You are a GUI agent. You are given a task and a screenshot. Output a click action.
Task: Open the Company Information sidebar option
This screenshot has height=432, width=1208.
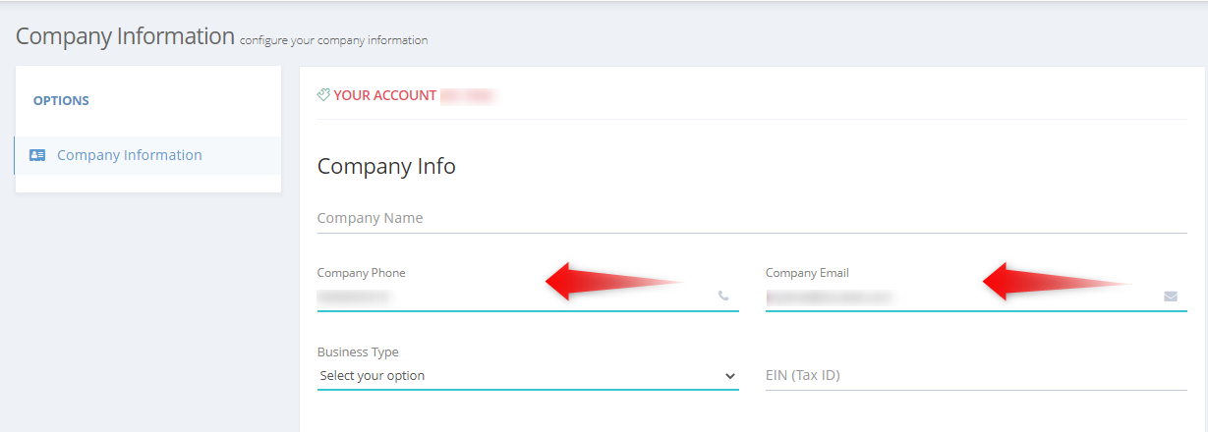point(148,155)
